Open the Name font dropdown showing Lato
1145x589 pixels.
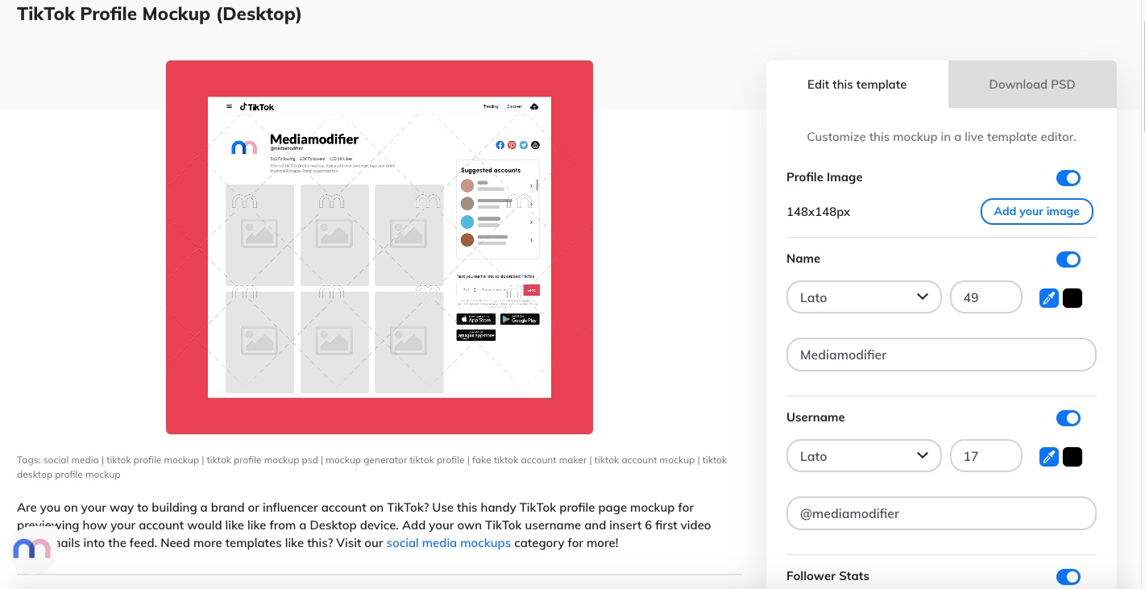coord(864,297)
